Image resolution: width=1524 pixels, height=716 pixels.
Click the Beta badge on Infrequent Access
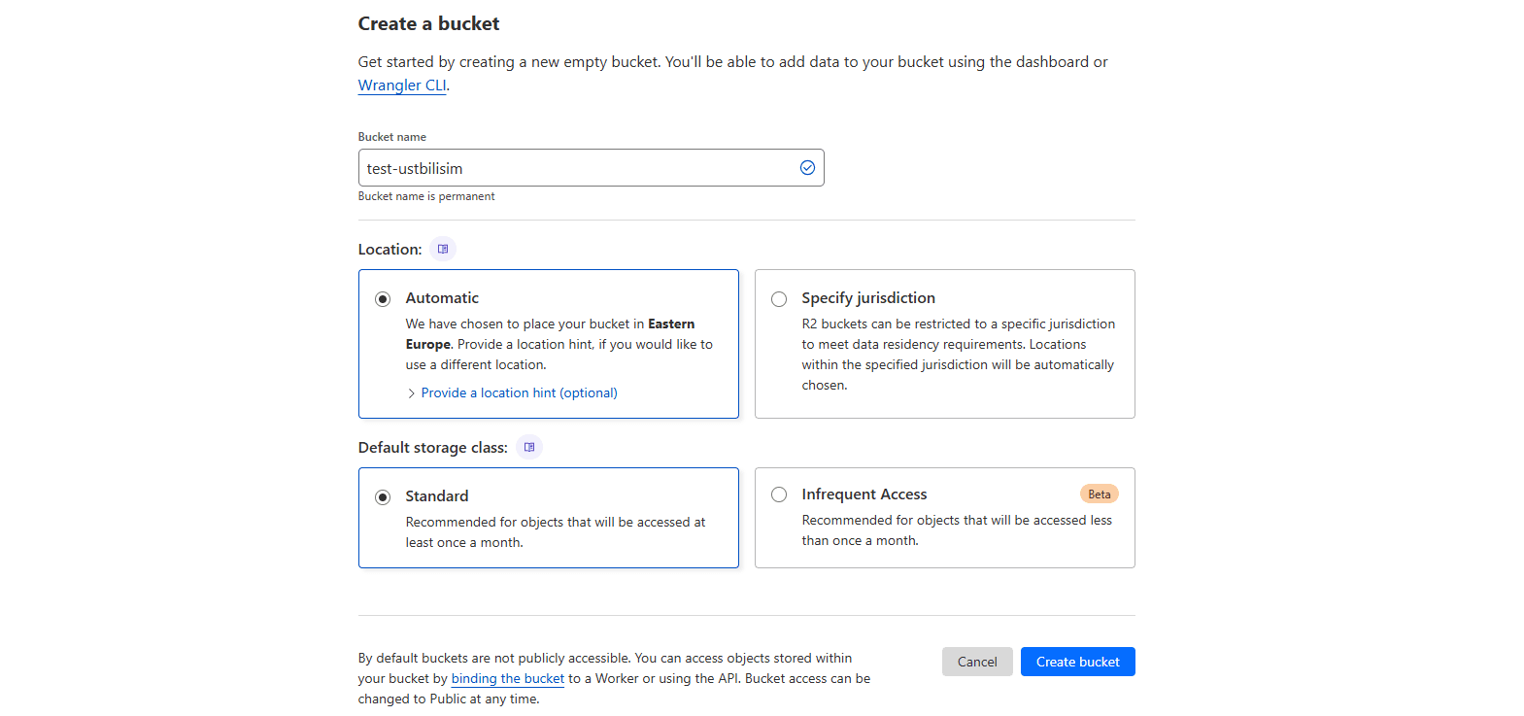click(1099, 494)
